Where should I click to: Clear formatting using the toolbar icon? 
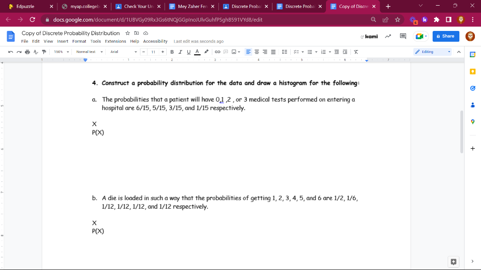tap(356, 52)
